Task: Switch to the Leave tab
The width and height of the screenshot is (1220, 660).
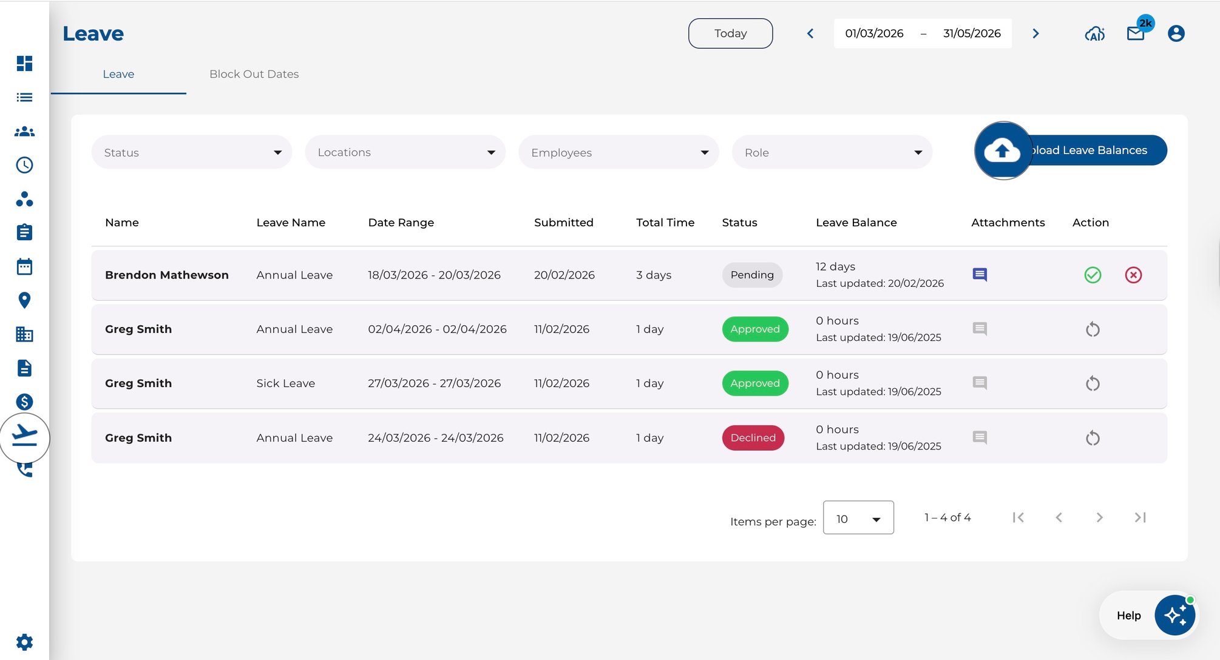Action: 118,74
